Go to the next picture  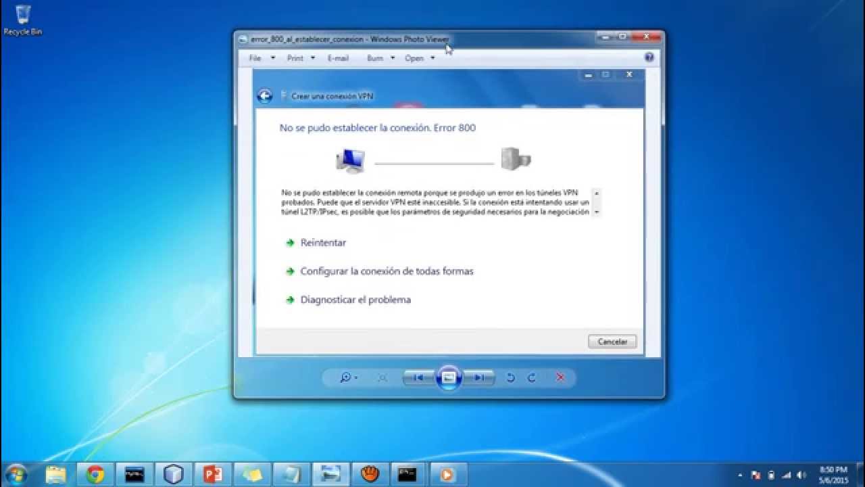point(479,377)
